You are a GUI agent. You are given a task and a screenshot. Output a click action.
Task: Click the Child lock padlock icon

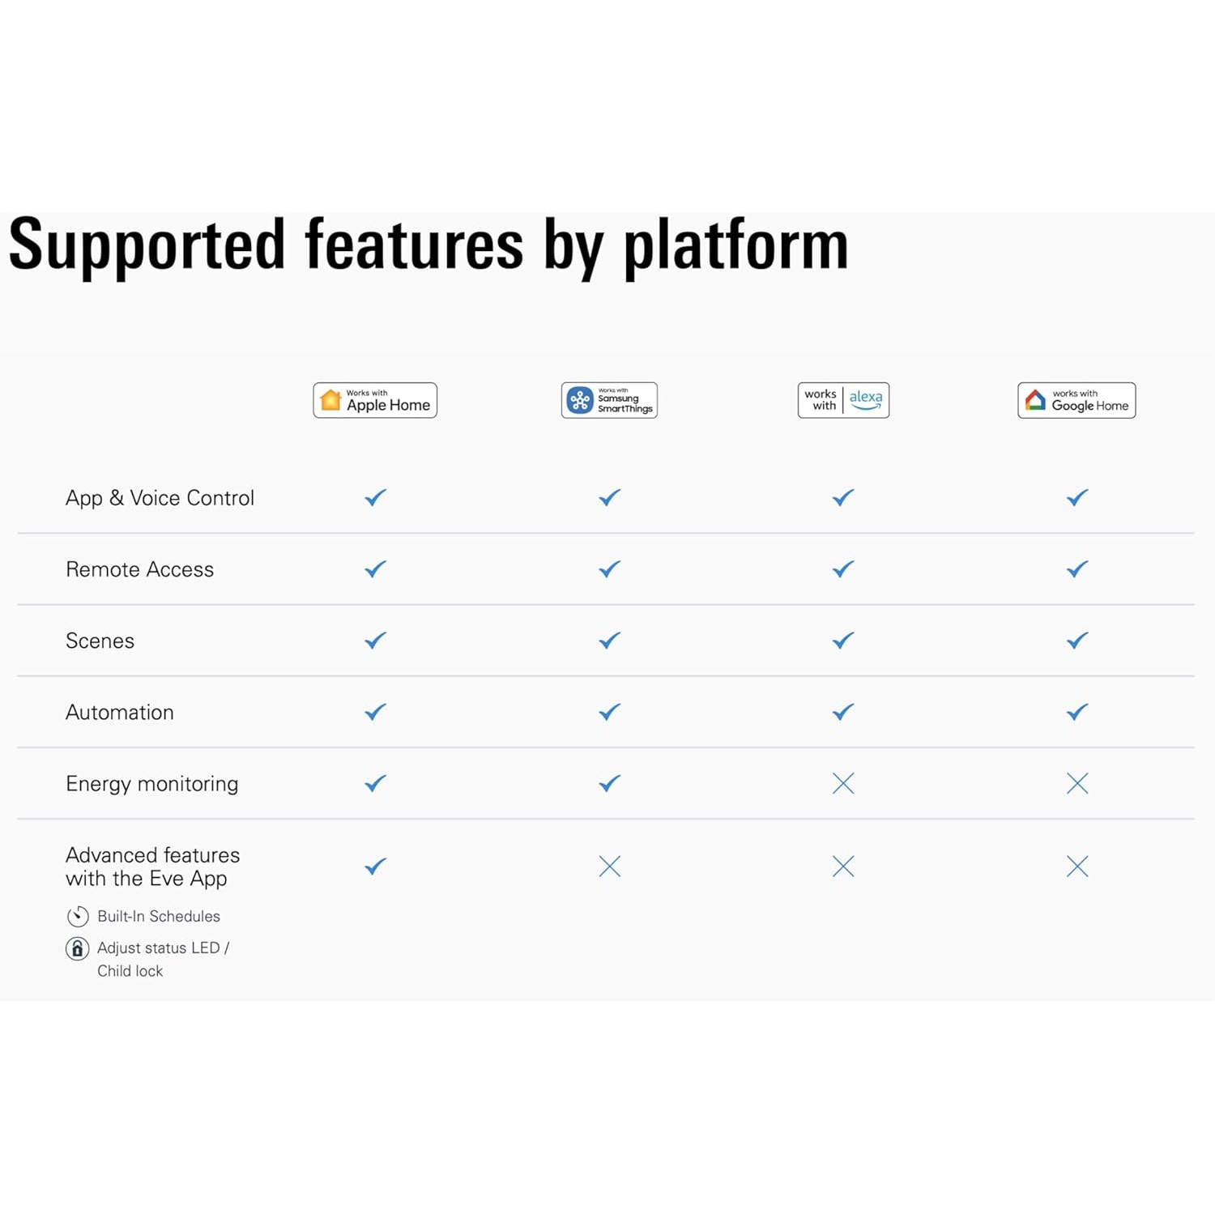point(78,948)
